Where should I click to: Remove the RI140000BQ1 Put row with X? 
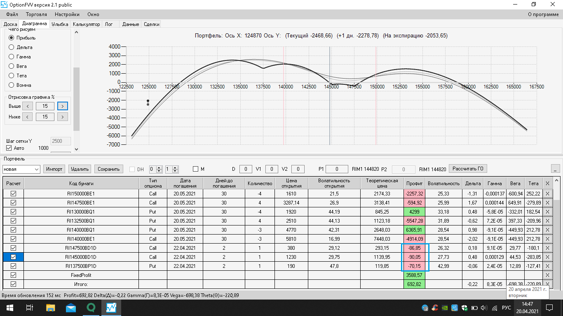click(x=547, y=230)
